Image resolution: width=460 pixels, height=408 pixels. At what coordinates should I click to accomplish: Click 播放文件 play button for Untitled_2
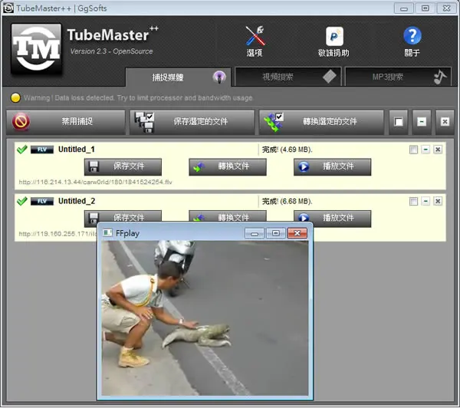click(333, 219)
